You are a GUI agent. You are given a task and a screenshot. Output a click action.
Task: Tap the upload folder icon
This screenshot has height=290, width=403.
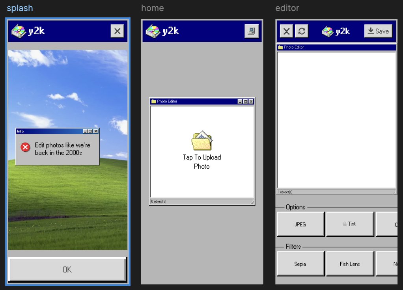click(x=202, y=141)
